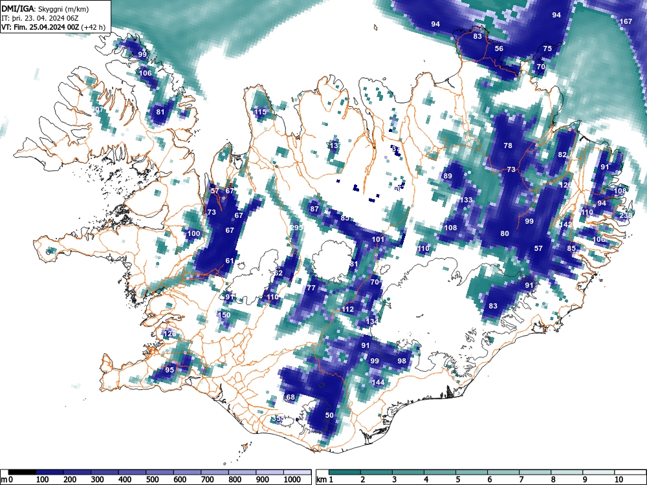Click the visibility value 75
The image size is (647, 485).
coord(547,48)
